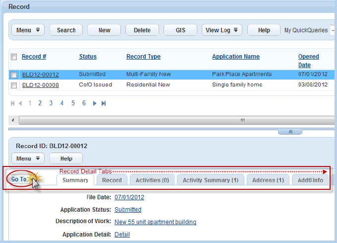The image size is (337, 243).
Task: Toggle select-all checkbox in header
Action: click(x=14, y=57)
